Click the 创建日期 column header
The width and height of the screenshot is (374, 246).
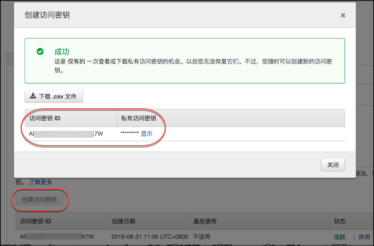[x=123, y=221]
